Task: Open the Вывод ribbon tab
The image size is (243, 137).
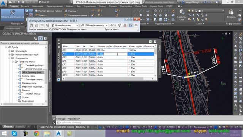Action: [102, 6]
